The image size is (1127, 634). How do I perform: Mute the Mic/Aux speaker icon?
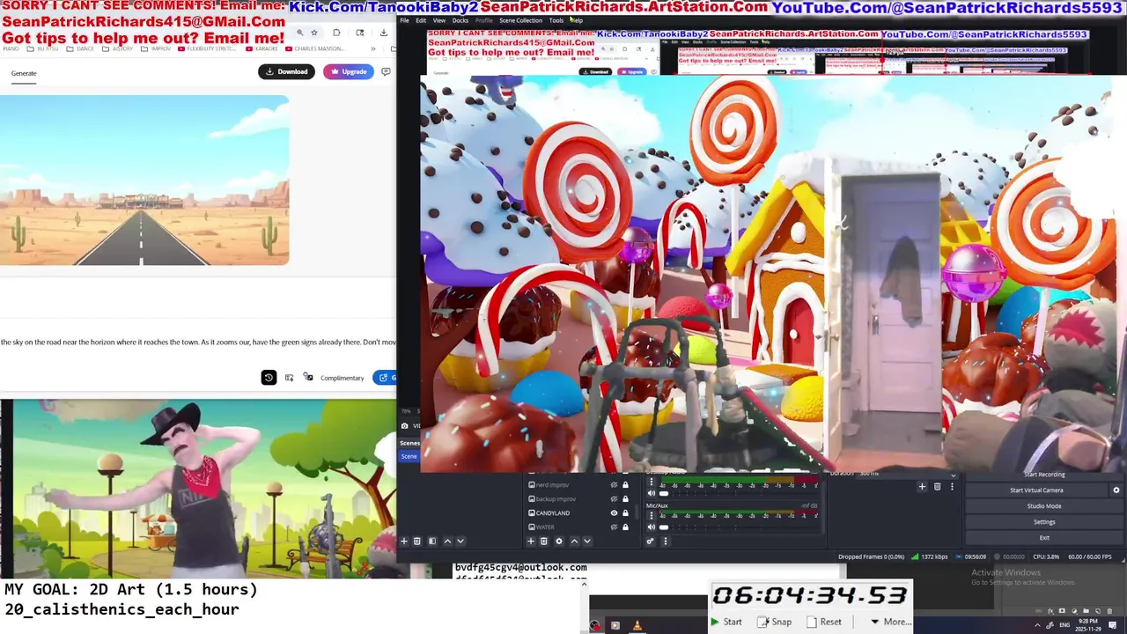pos(652,527)
